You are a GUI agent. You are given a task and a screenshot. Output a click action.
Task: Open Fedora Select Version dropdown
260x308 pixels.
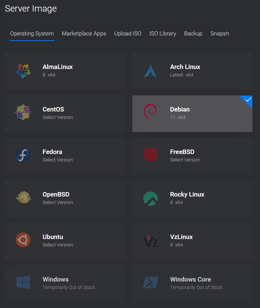(x=58, y=160)
